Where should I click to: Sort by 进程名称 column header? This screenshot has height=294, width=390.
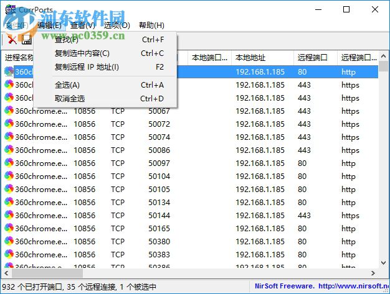tap(19, 58)
